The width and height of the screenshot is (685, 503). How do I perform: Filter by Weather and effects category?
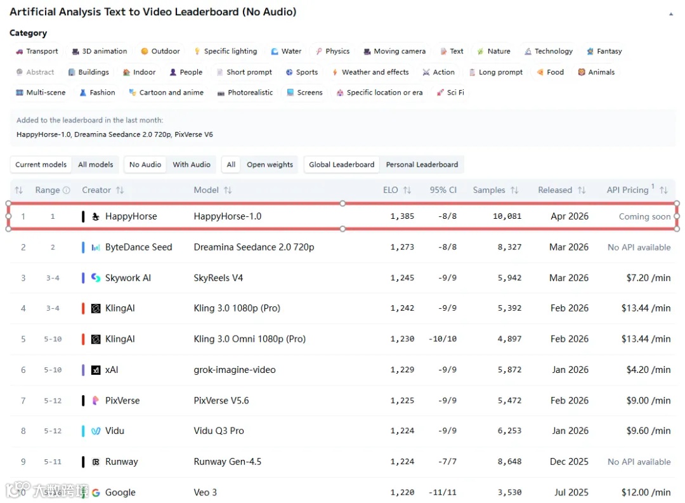click(371, 72)
